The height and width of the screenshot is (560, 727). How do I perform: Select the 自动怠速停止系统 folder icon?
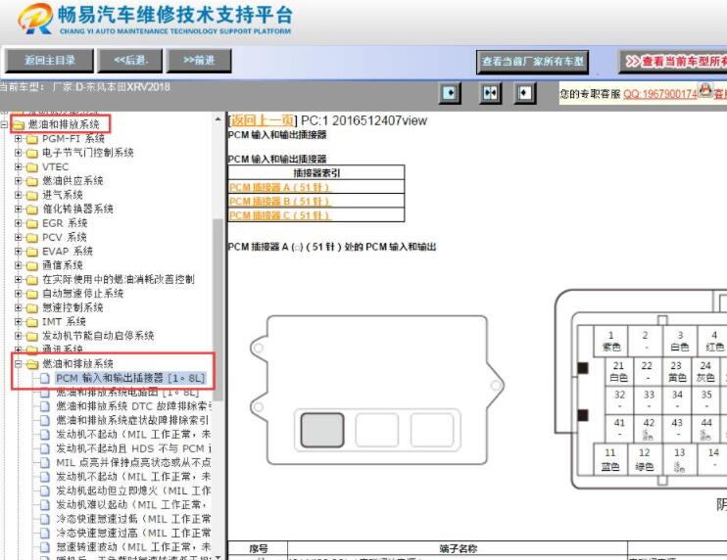pos(32,294)
